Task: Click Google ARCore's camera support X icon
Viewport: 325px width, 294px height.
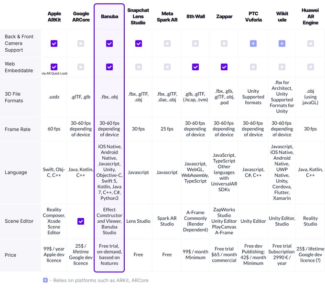Action: 81,44
